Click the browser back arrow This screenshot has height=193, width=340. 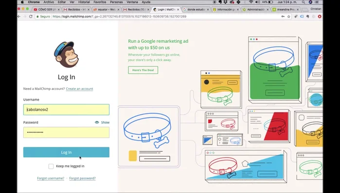[19, 17]
